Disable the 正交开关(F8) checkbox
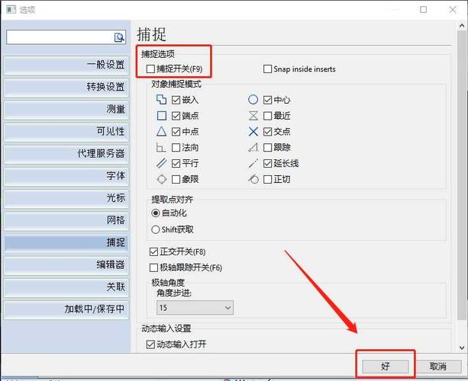The height and width of the screenshot is (381, 468). 153,251
